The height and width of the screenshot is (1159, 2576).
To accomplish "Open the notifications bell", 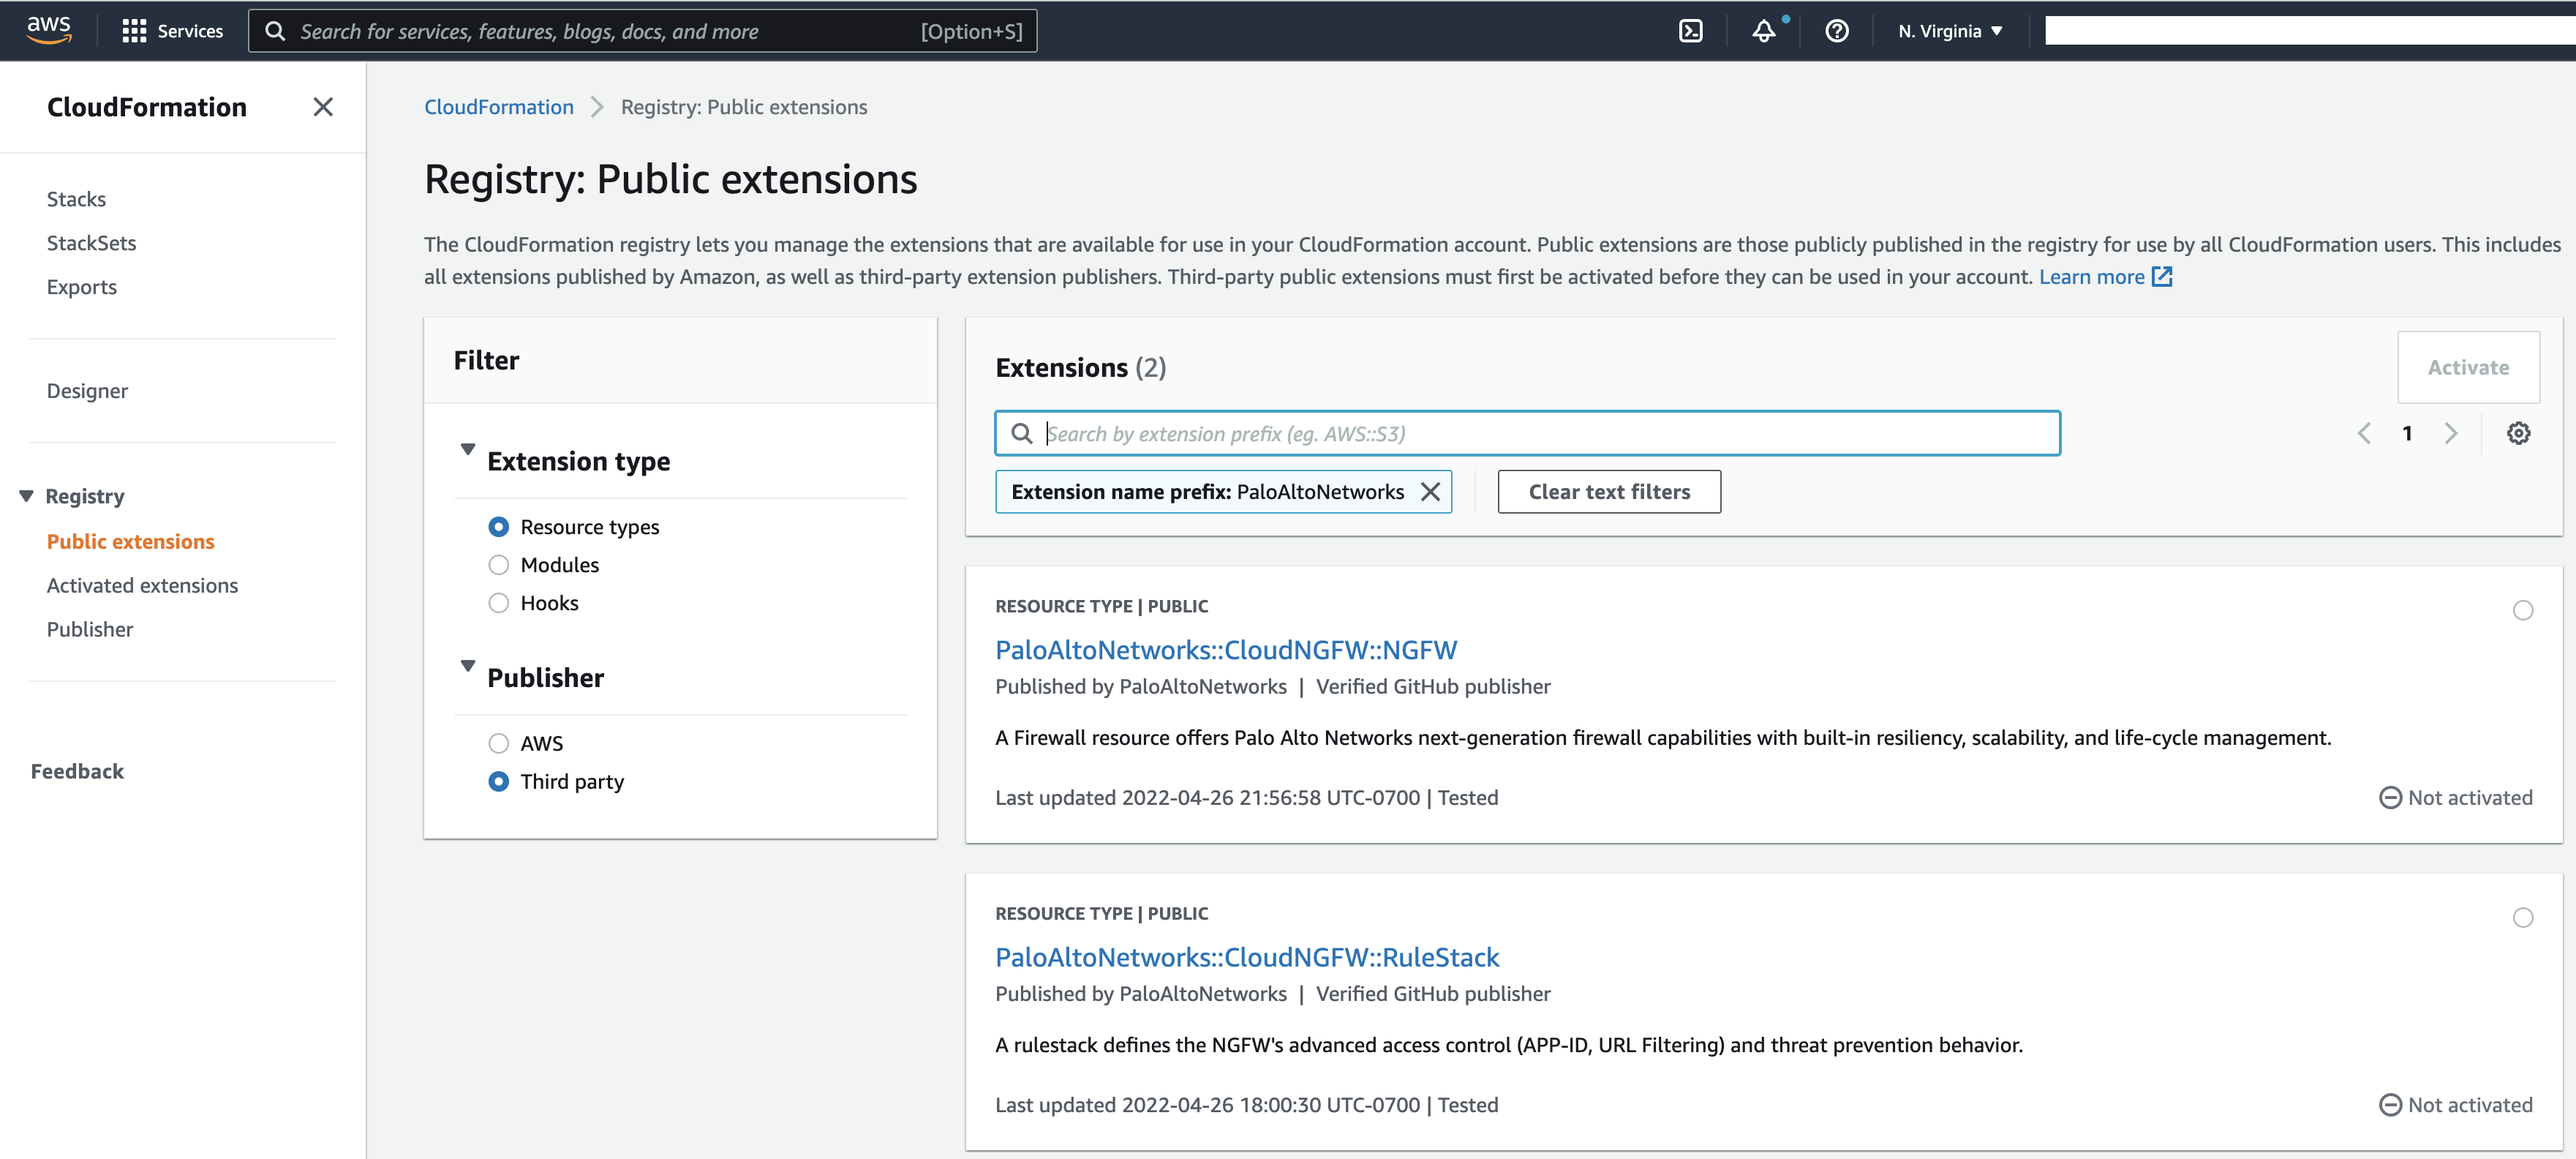I will [x=1764, y=31].
